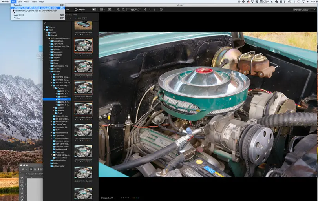Open the Tools menu in menu bar
318x201 pixels.
tap(34, 2)
